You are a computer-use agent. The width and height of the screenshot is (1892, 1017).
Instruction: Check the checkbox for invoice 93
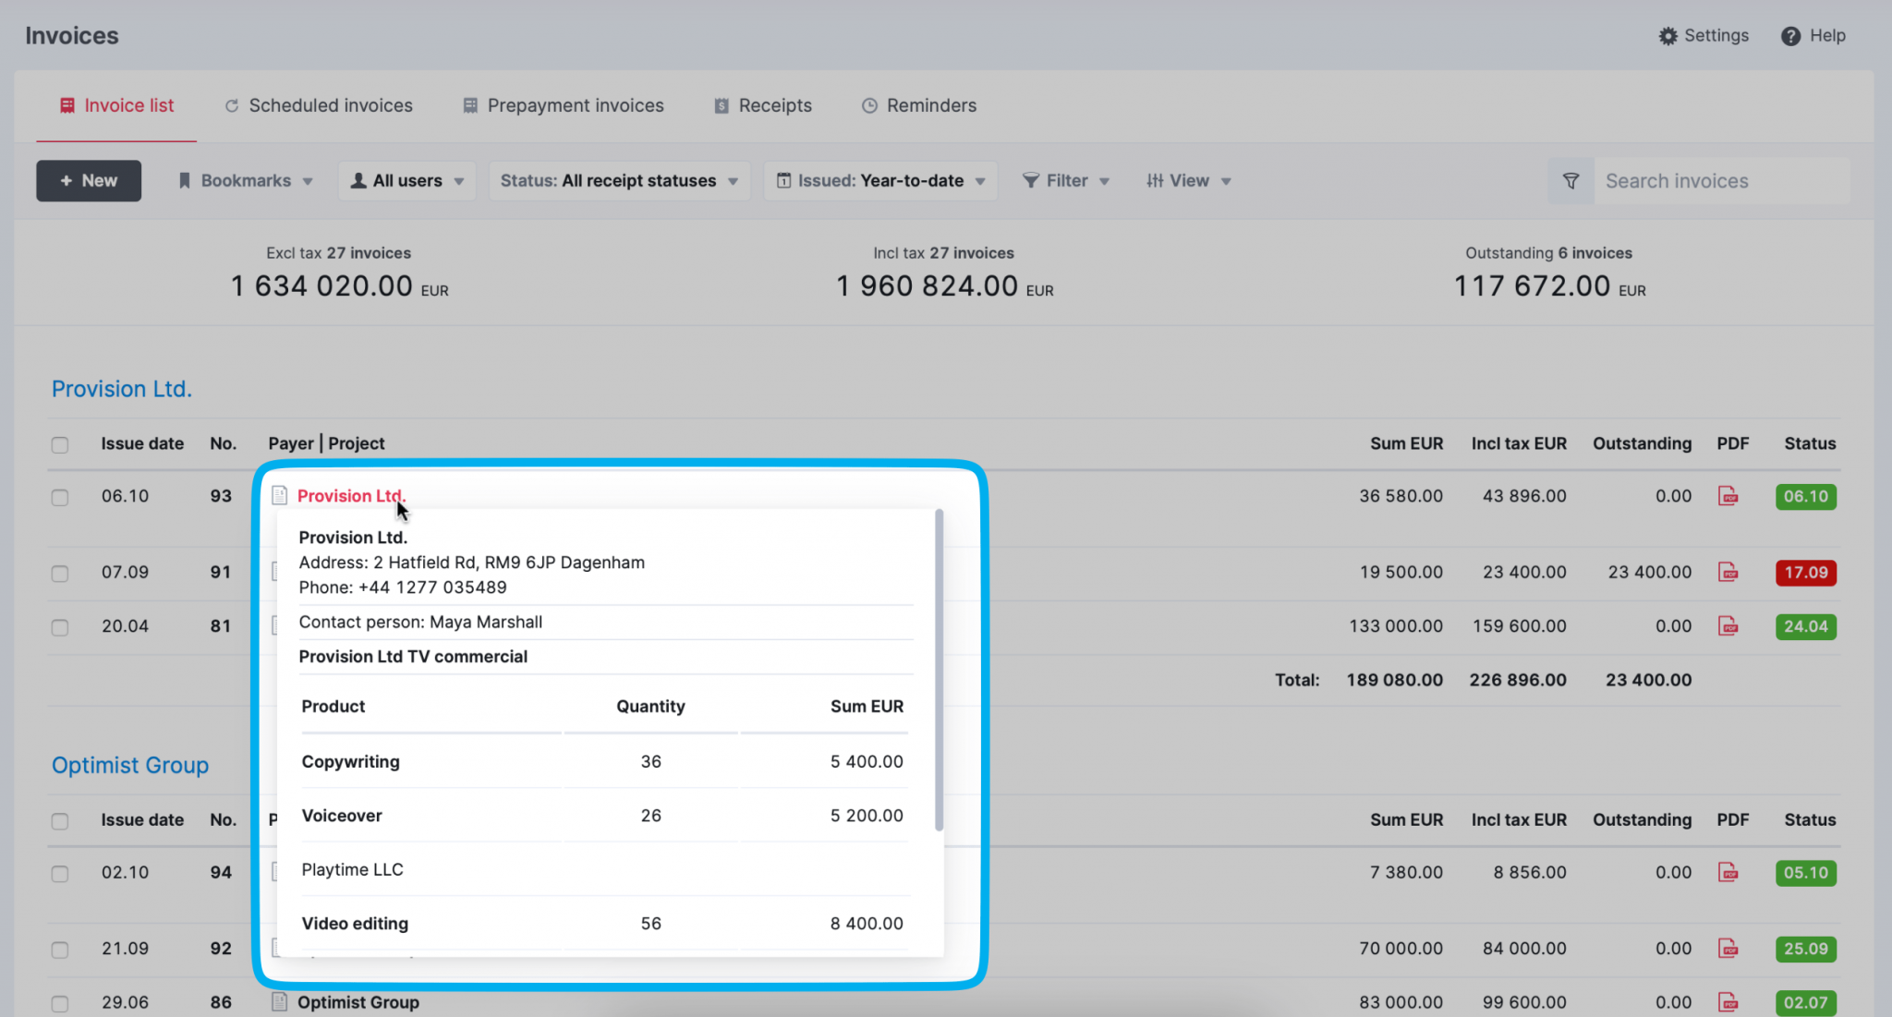coord(60,496)
